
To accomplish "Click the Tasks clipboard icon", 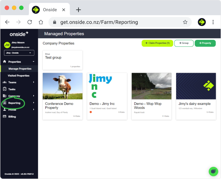I will point(4,89).
